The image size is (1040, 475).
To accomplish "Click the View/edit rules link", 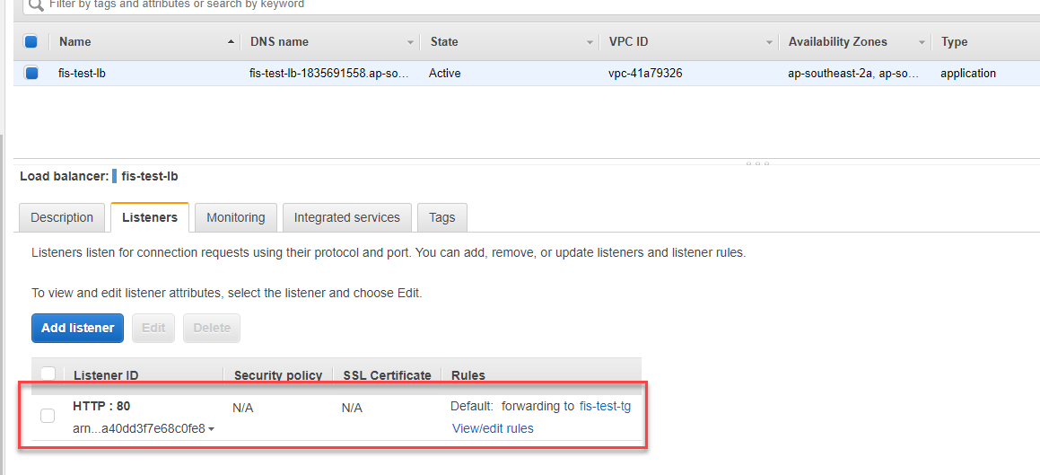I will pyautogui.click(x=493, y=428).
